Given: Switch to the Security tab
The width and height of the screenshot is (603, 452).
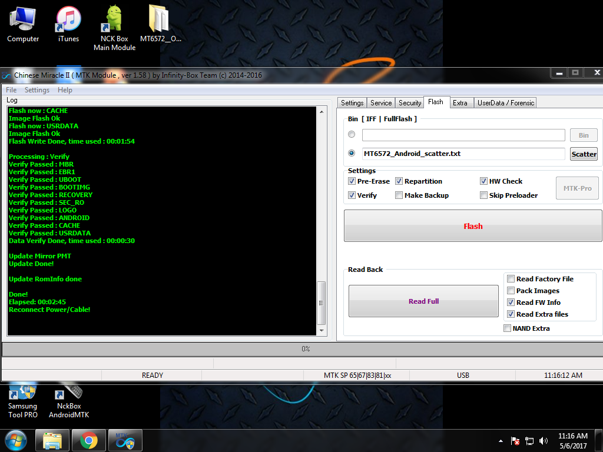Looking at the screenshot, I should click(x=410, y=102).
